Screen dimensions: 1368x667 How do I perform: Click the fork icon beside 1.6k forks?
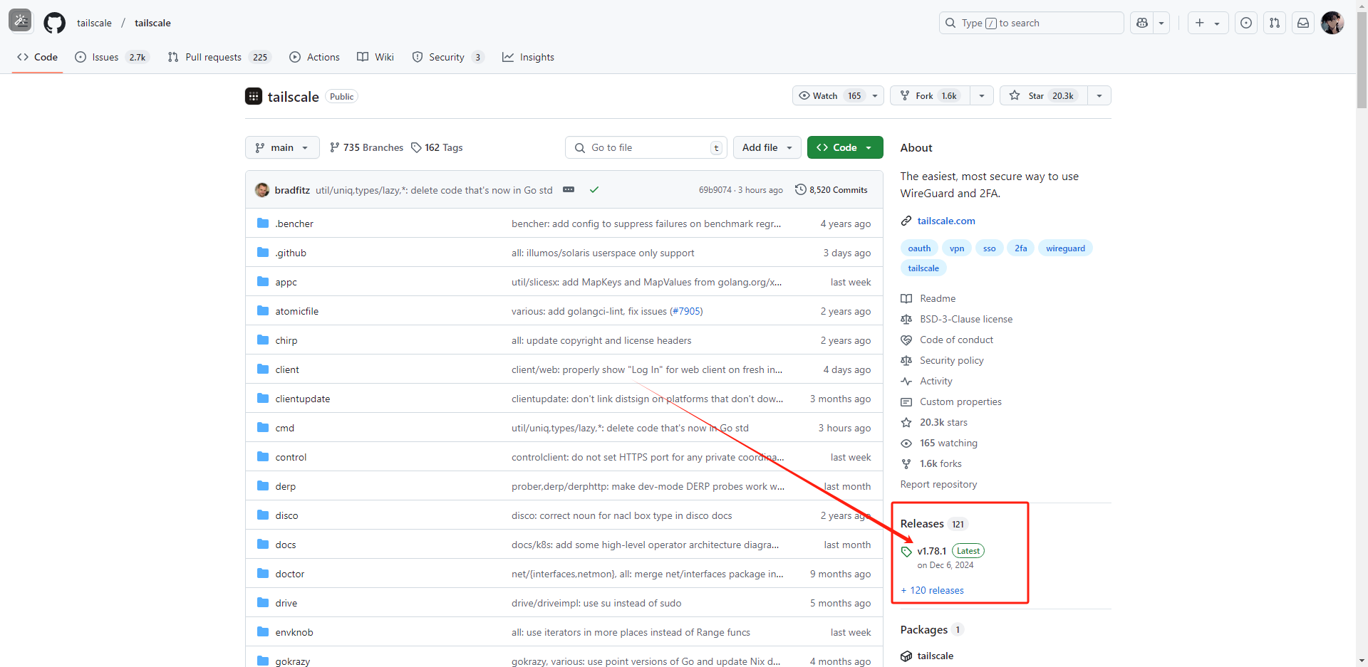906,463
